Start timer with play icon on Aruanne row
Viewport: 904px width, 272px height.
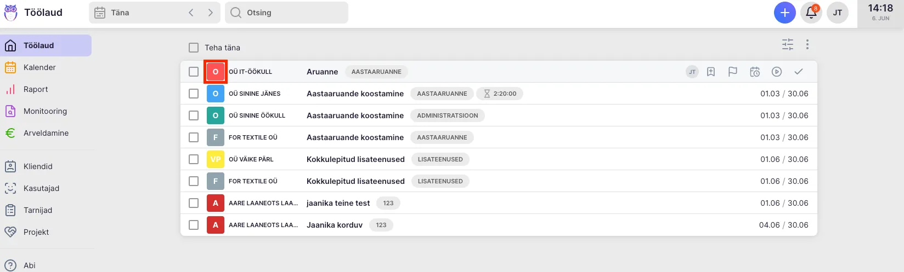point(776,72)
